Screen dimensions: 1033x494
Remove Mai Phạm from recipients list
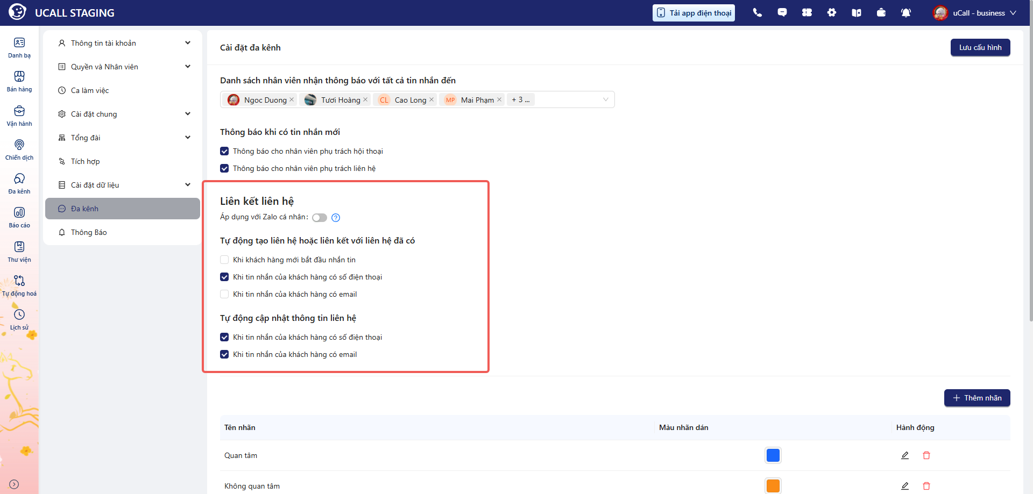click(499, 99)
